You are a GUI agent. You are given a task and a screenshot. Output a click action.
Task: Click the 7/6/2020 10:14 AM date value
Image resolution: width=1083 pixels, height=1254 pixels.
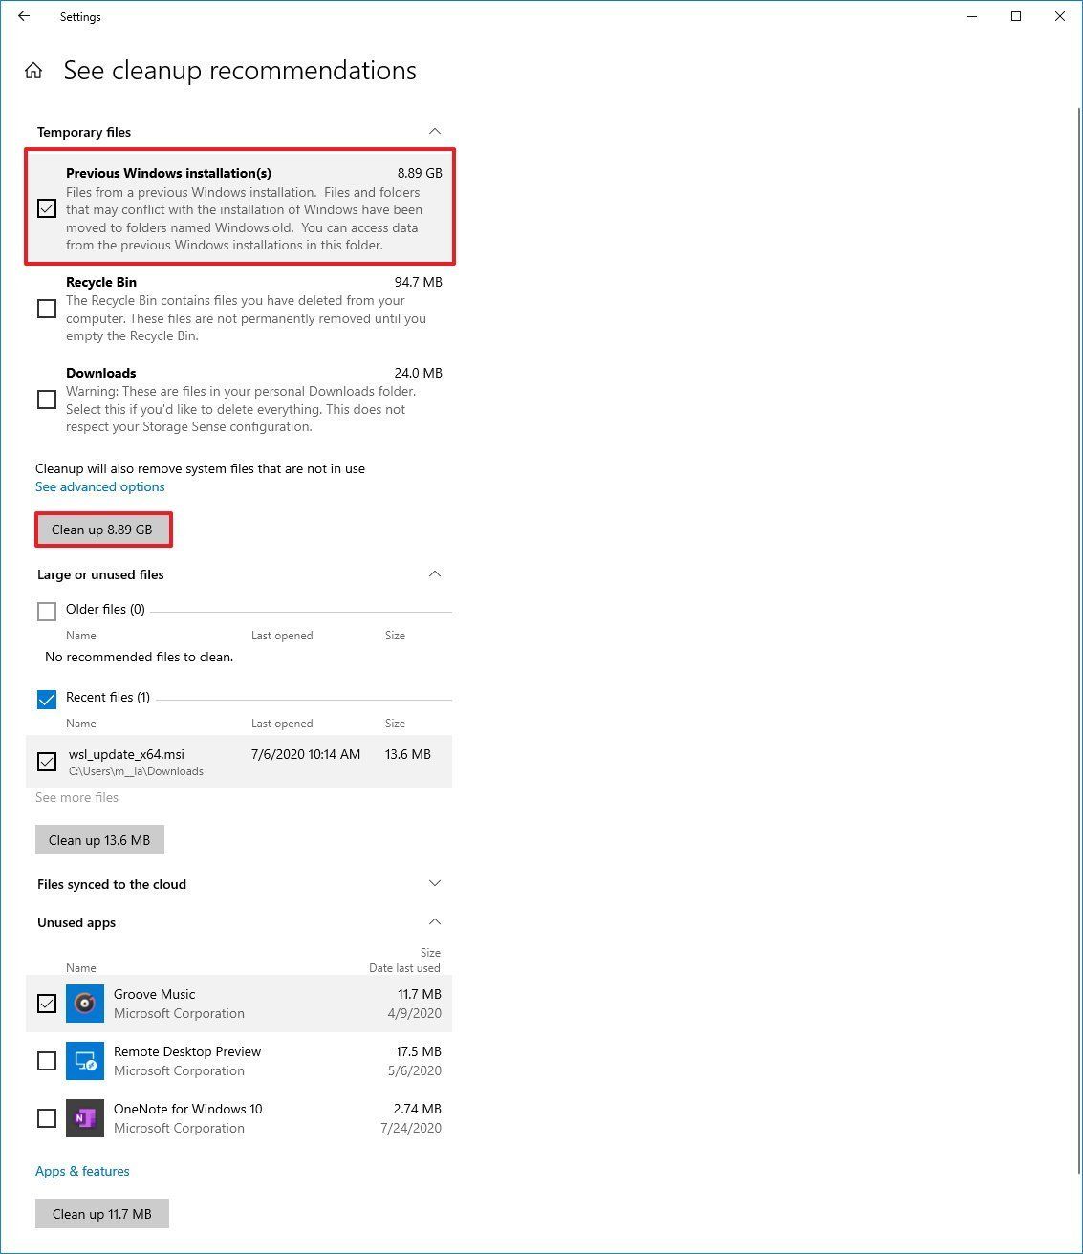(x=306, y=754)
